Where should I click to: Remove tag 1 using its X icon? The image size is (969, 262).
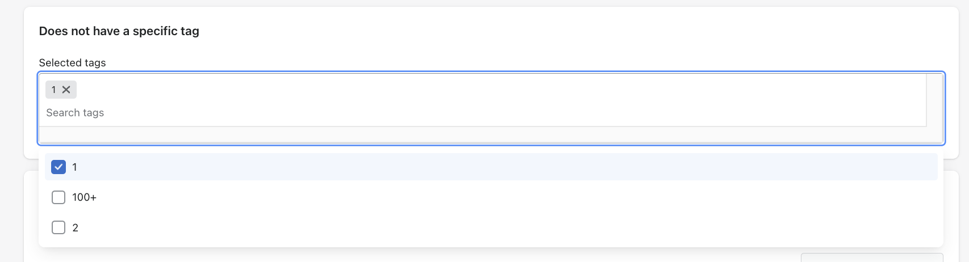(66, 90)
